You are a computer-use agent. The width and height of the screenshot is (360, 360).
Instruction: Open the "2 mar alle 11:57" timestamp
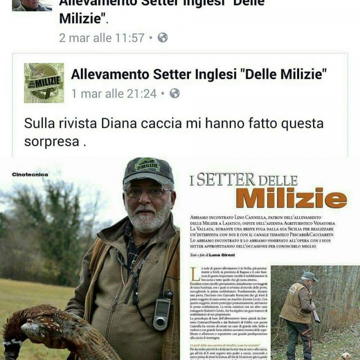102,38
